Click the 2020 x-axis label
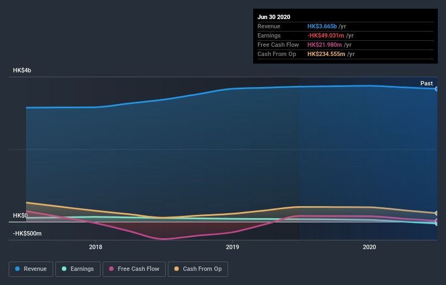446x285 pixels. coord(369,247)
